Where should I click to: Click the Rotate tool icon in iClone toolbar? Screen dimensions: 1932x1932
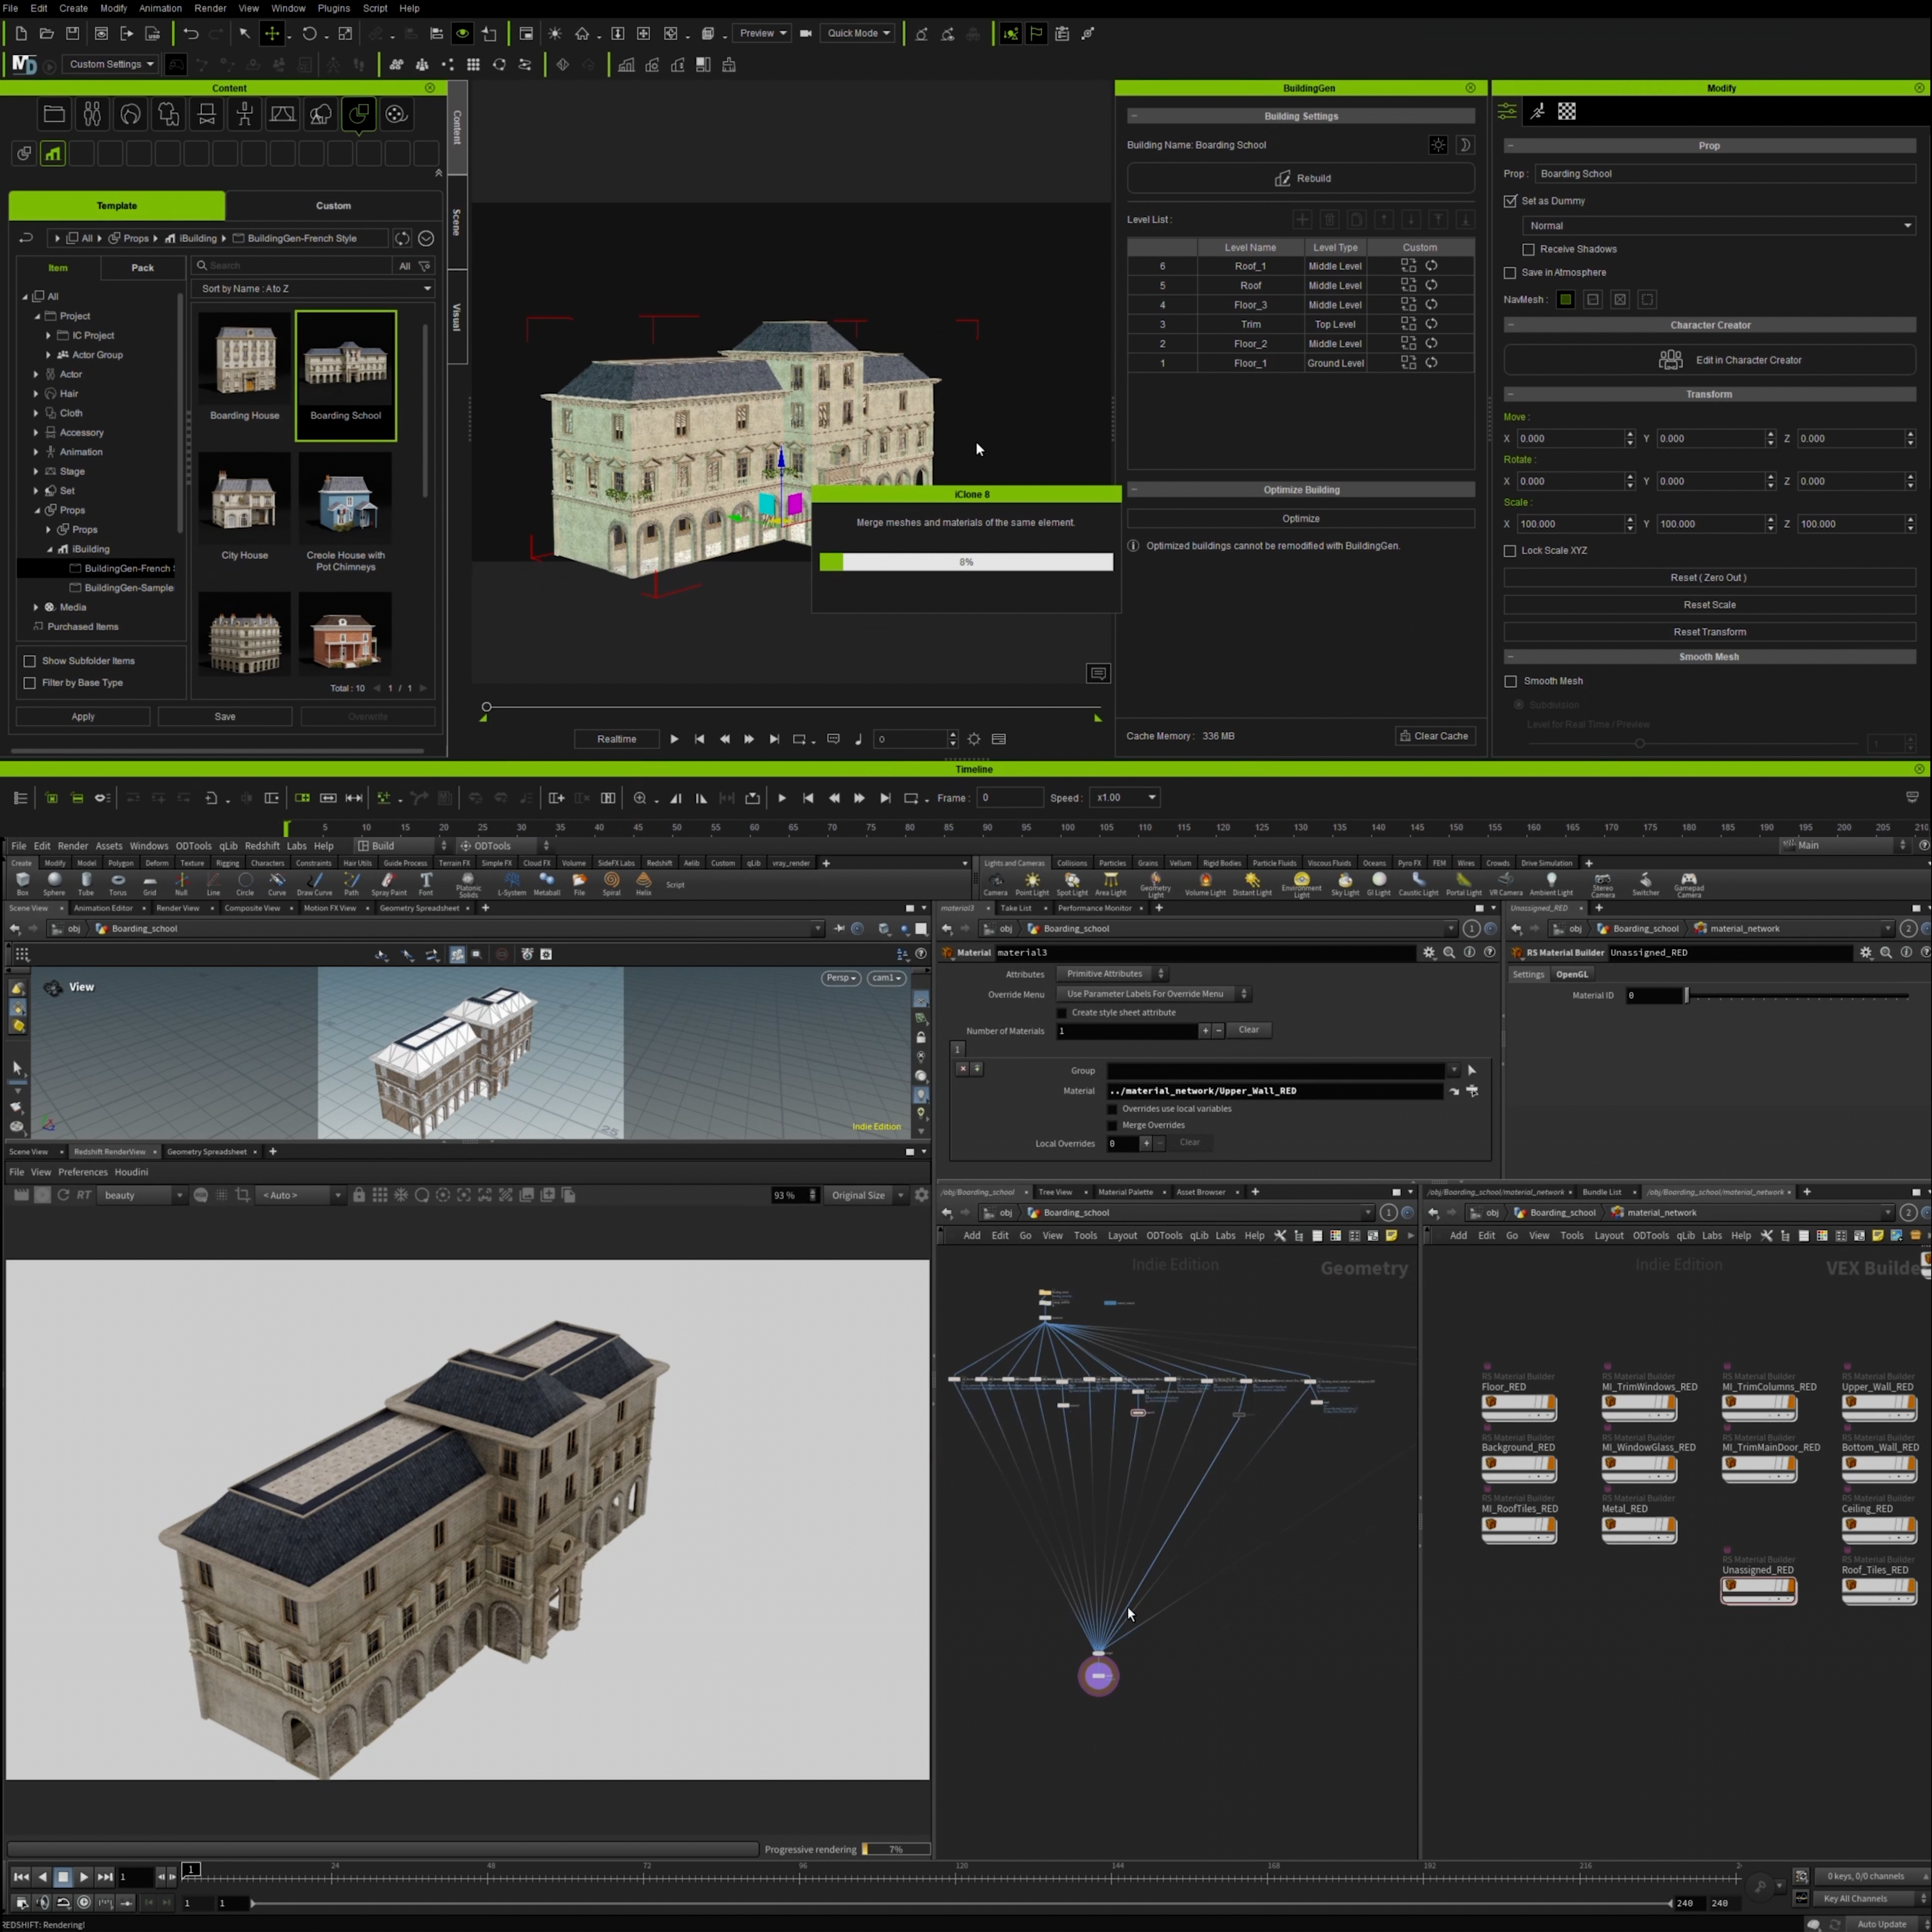[x=310, y=33]
